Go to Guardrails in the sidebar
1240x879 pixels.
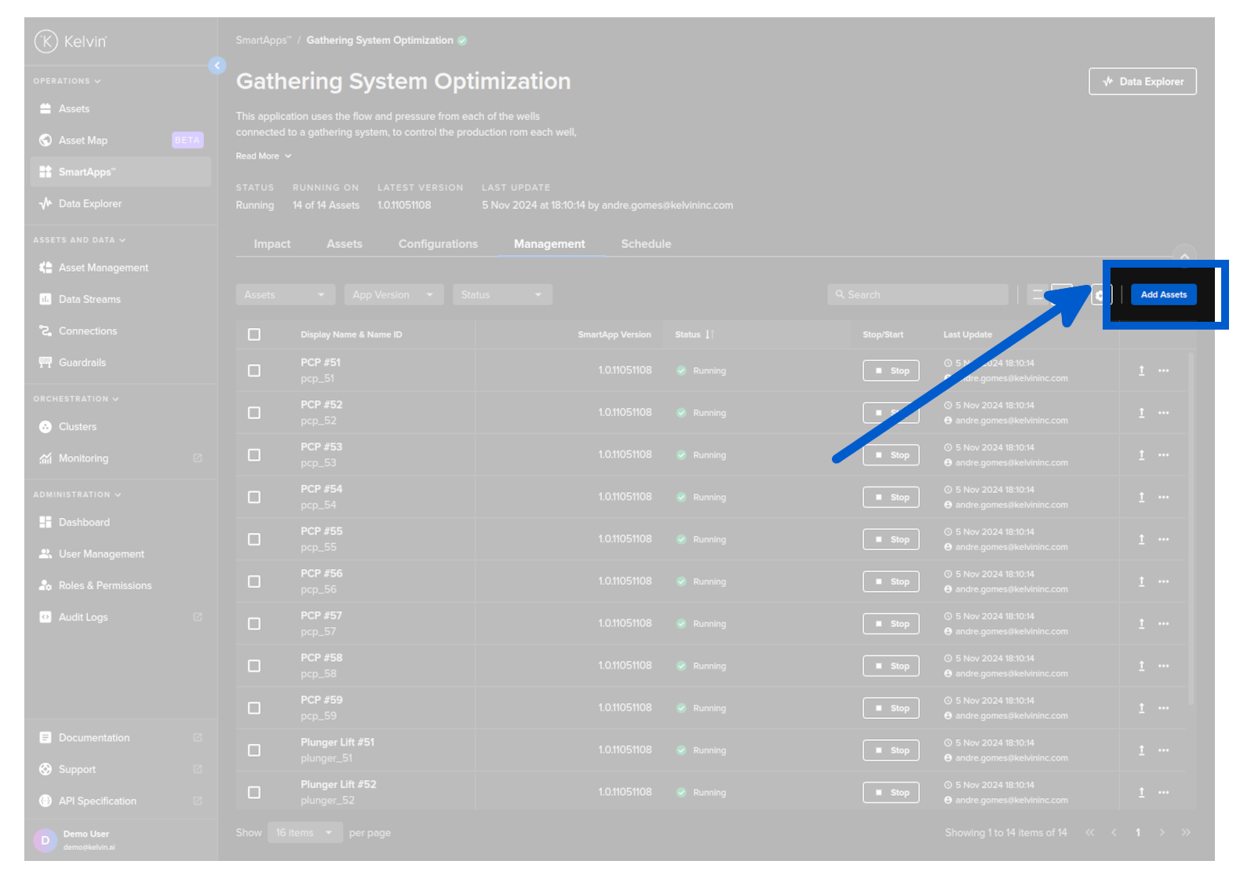click(x=82, y=363)
